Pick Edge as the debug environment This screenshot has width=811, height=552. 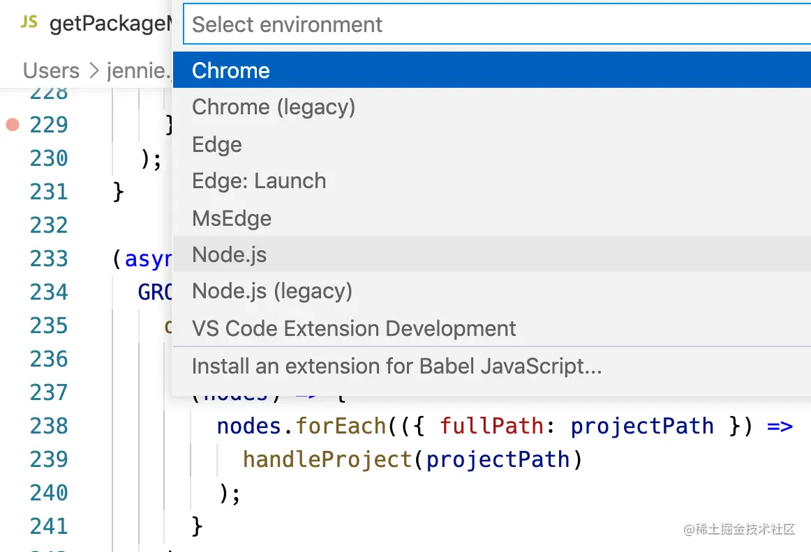pos(217,144)
